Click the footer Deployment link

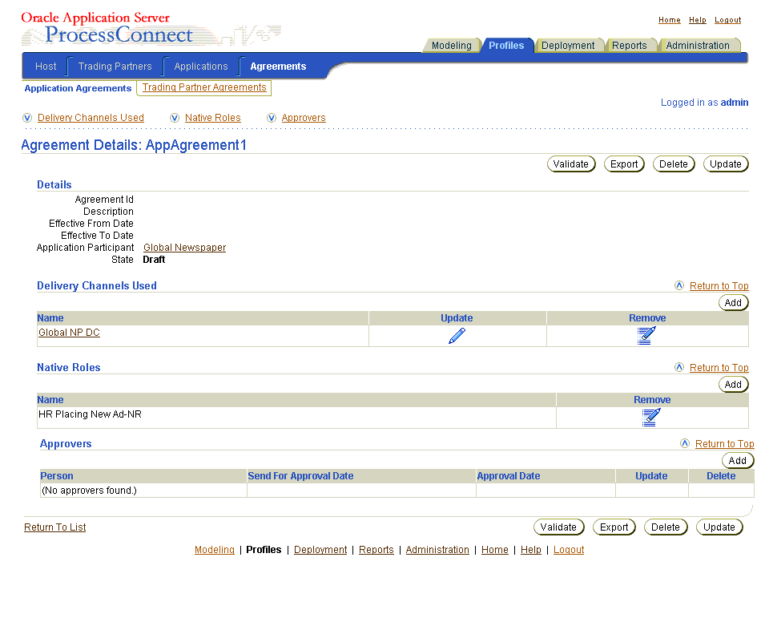pyautogui.click(x=320, y=550)
